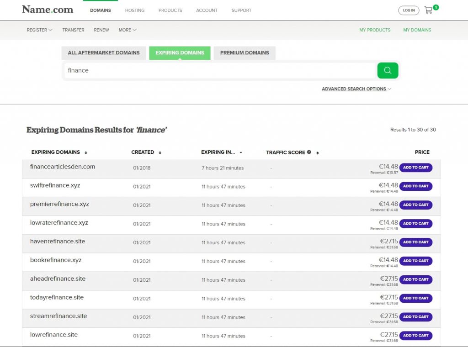
Task: Click the Traffic Score help icon
Action: tap(309, 152)
